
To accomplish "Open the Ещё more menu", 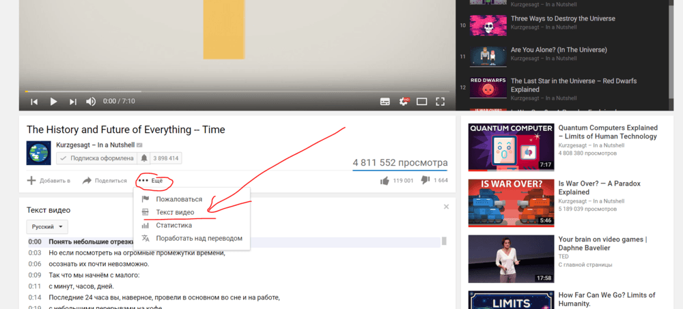I will (x=150, y=181).
